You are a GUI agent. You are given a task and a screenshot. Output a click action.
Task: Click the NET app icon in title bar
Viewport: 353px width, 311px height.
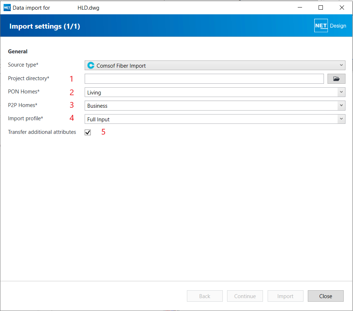(x=7, y=8)
